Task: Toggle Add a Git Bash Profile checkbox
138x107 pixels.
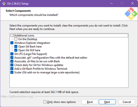Action: tap(12, 69)
